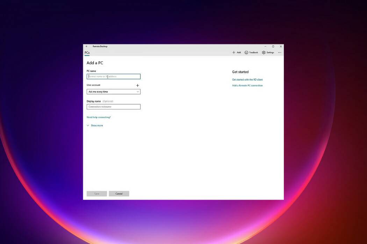Click the chevron on Ask me every time

pos(138,91)
